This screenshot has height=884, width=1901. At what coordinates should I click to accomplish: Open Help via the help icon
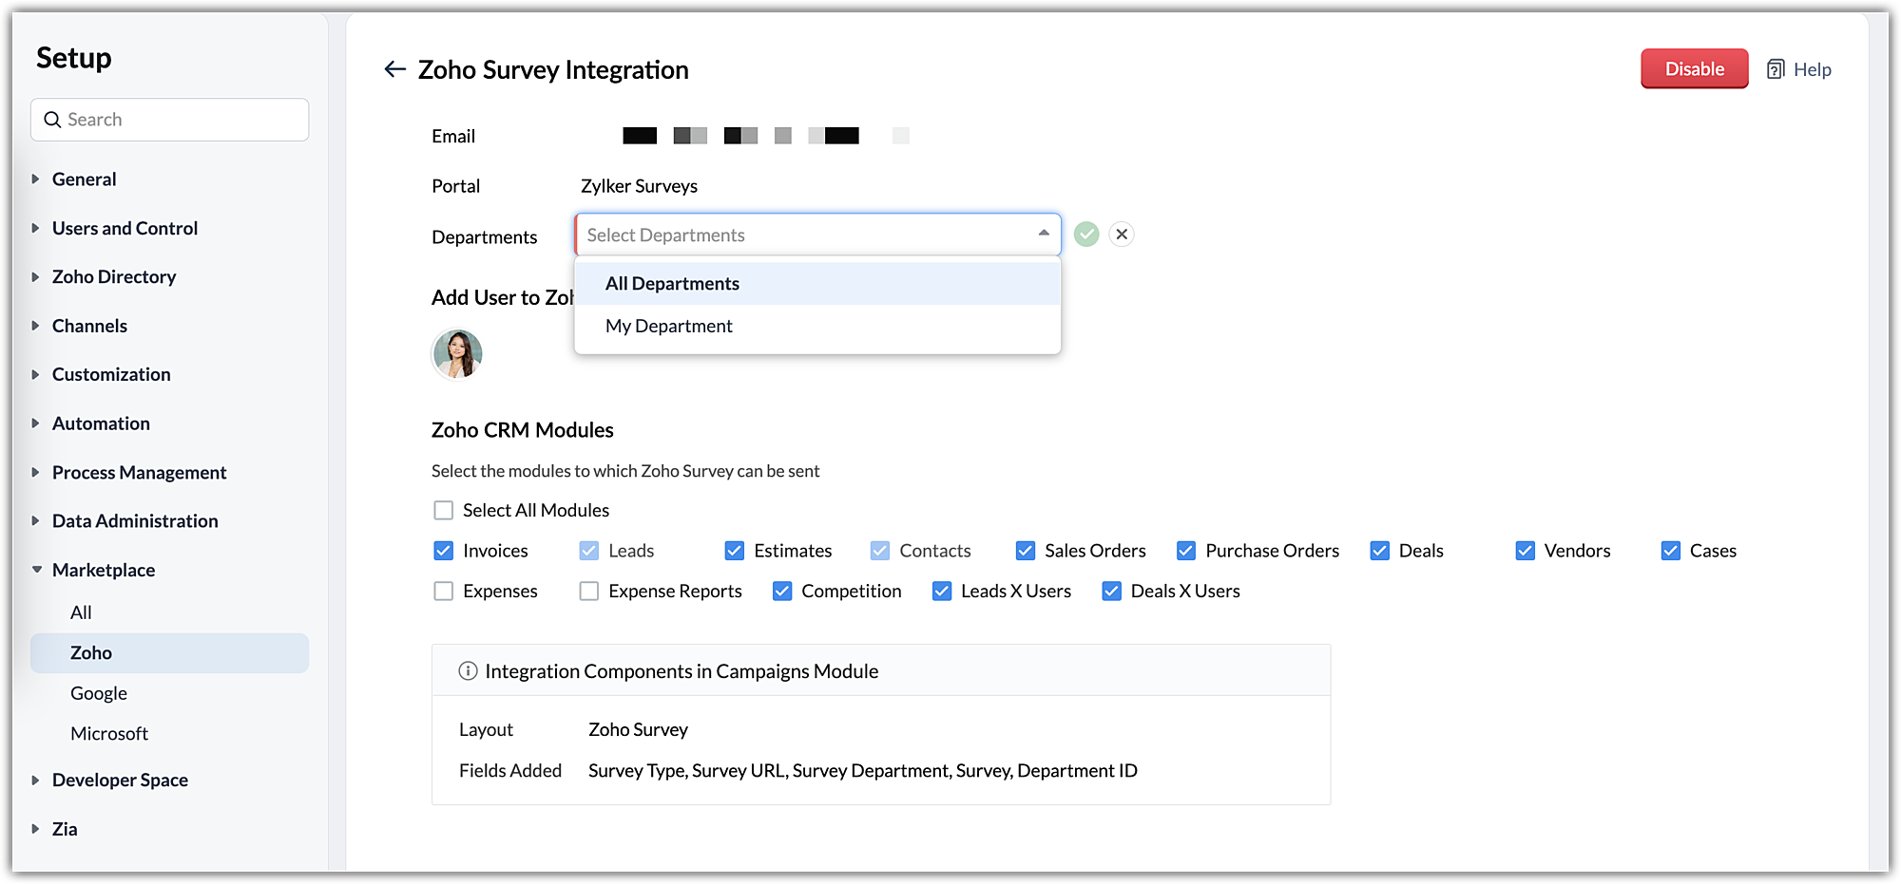click(x=1775, y=69)
